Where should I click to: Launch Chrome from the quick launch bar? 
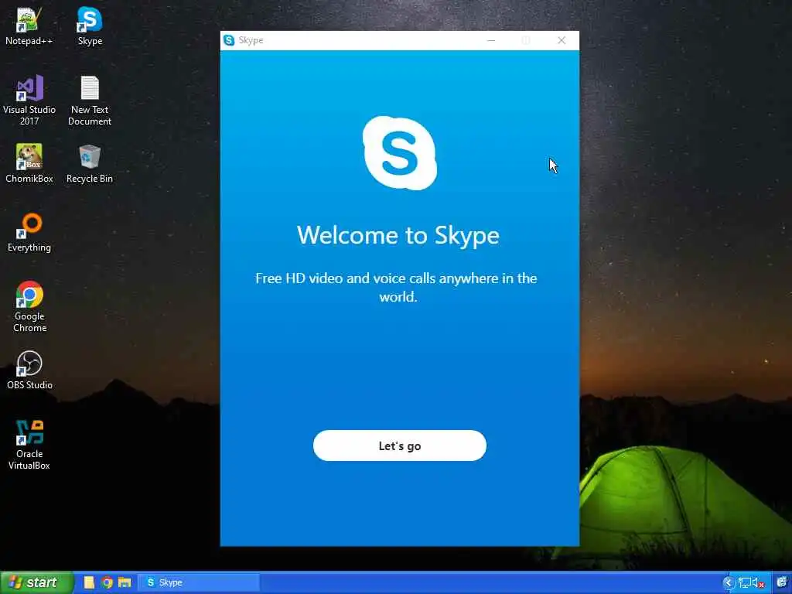(x=107, y=582)
